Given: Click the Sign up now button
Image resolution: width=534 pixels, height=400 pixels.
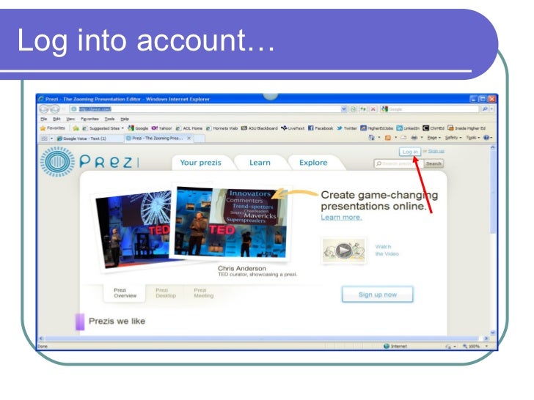Looking at the screenshot, I should (x=377, y=295).
